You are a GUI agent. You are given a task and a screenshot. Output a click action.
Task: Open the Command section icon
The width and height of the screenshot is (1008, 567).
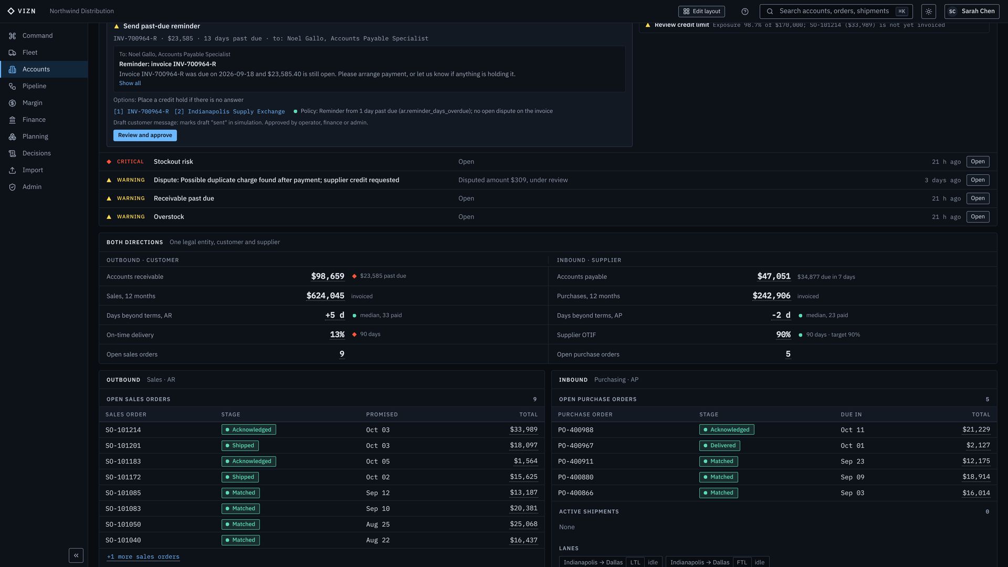click(x=12, y=36)
